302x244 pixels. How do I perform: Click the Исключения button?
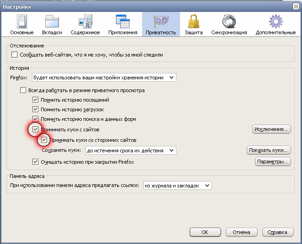pos(271,130)
